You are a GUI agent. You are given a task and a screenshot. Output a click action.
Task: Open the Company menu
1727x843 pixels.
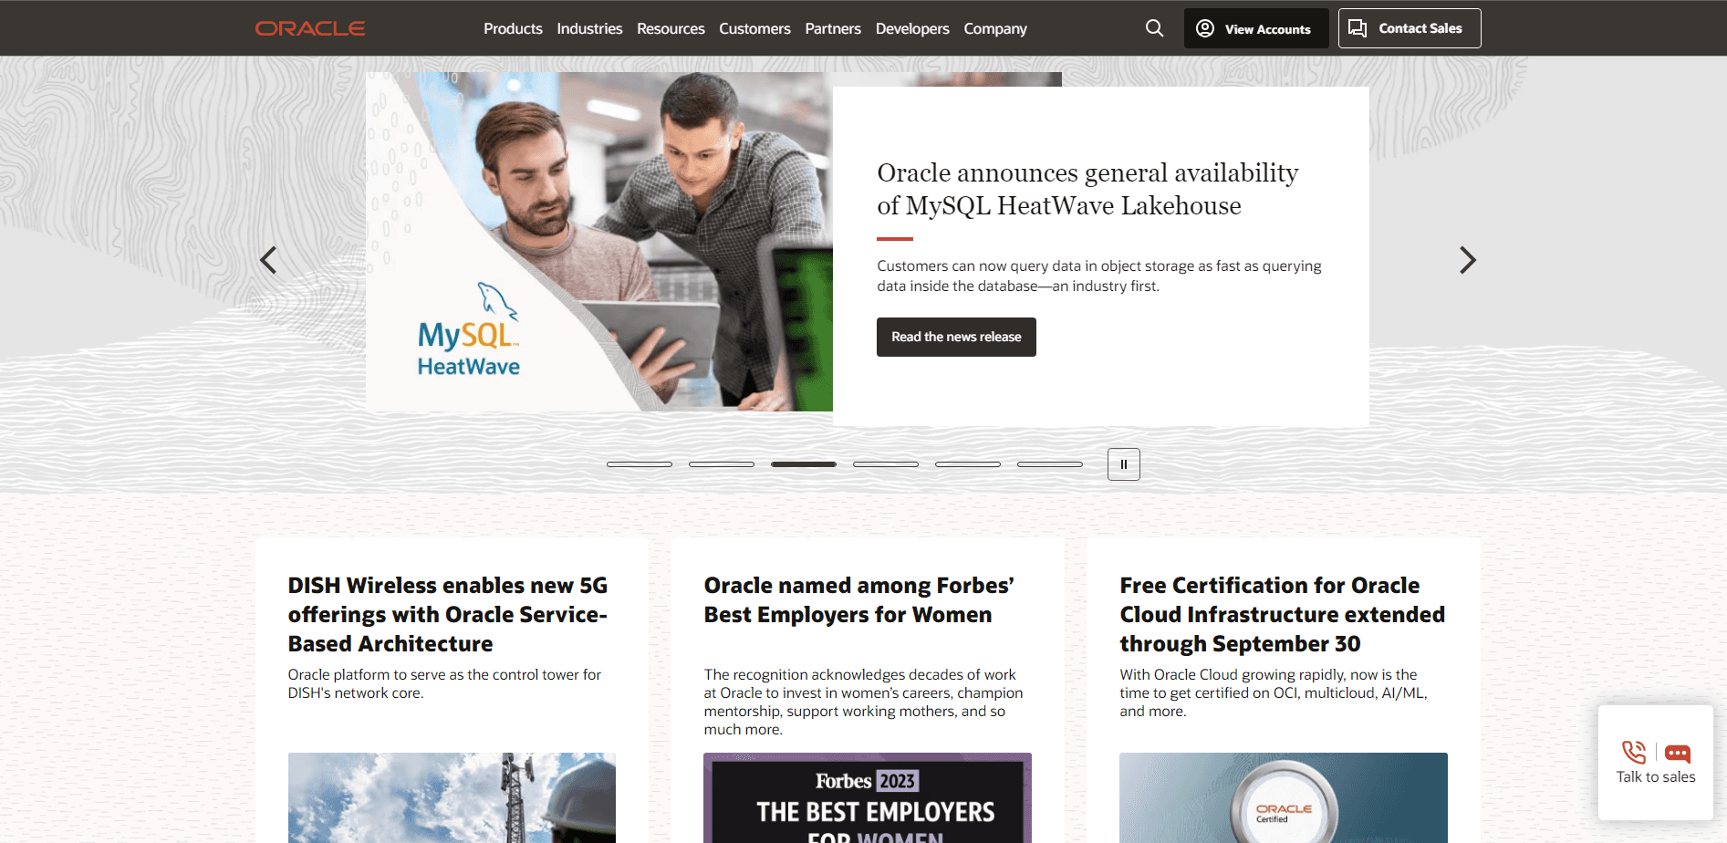pyautogui.click(x=995, y=28)
